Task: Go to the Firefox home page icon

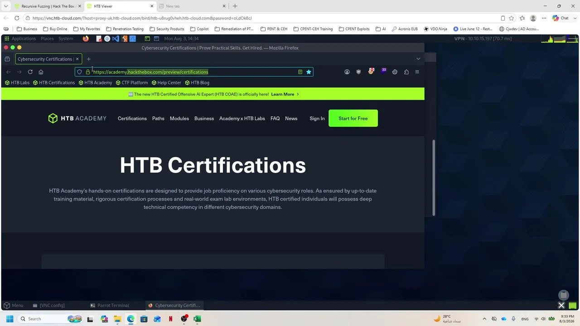Action: click(x=41, y=72)
